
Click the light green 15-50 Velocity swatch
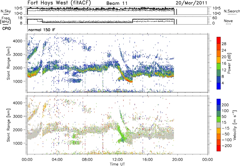click(x=219, y=119)
